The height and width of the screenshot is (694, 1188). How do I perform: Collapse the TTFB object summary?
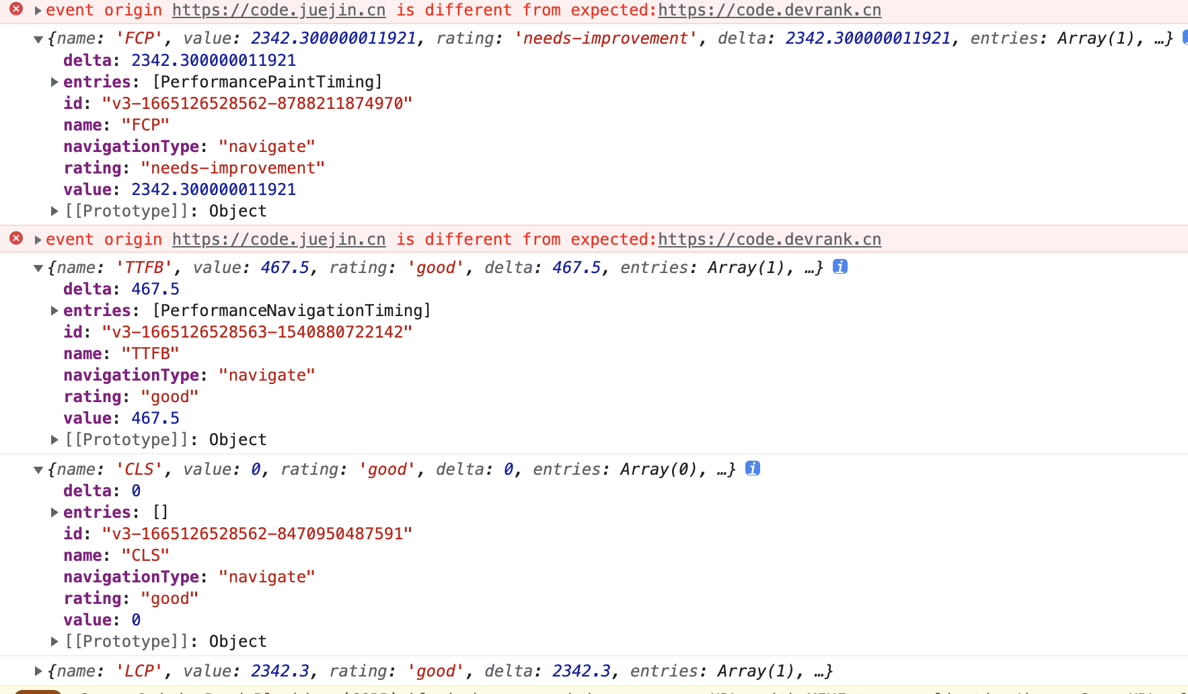pos(38,268)
